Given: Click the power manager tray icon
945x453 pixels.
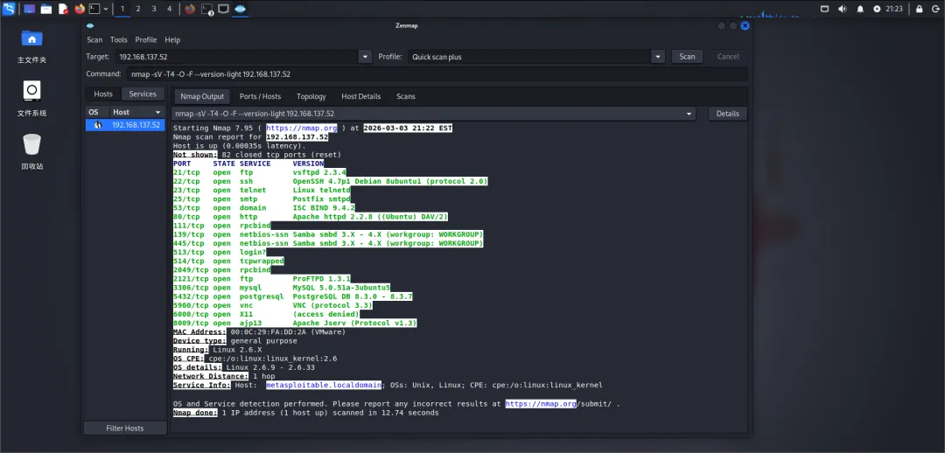Looking at the screenshot, I should click(877, 9).
